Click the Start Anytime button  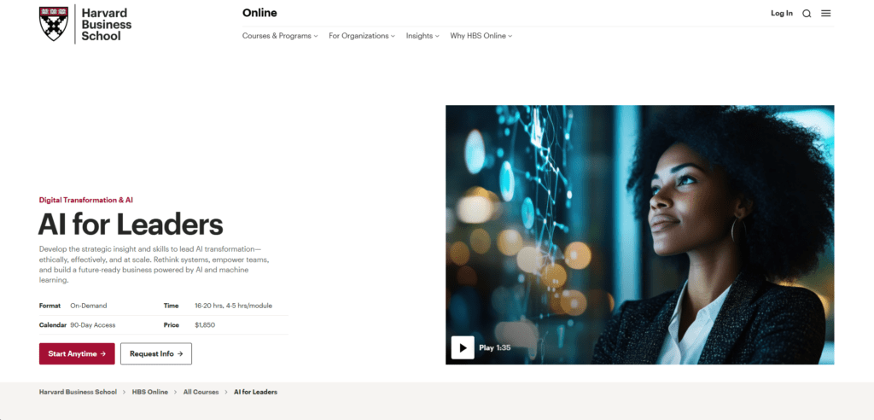click(77, 353)
